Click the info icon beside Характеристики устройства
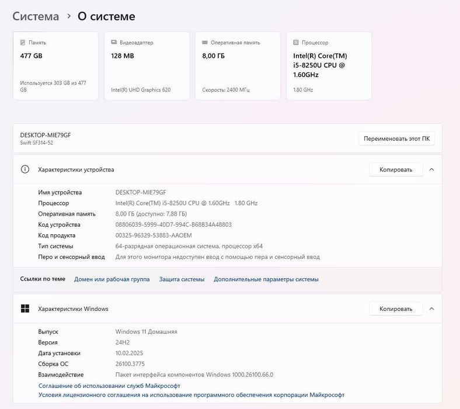460x409 pixels. 25,169
